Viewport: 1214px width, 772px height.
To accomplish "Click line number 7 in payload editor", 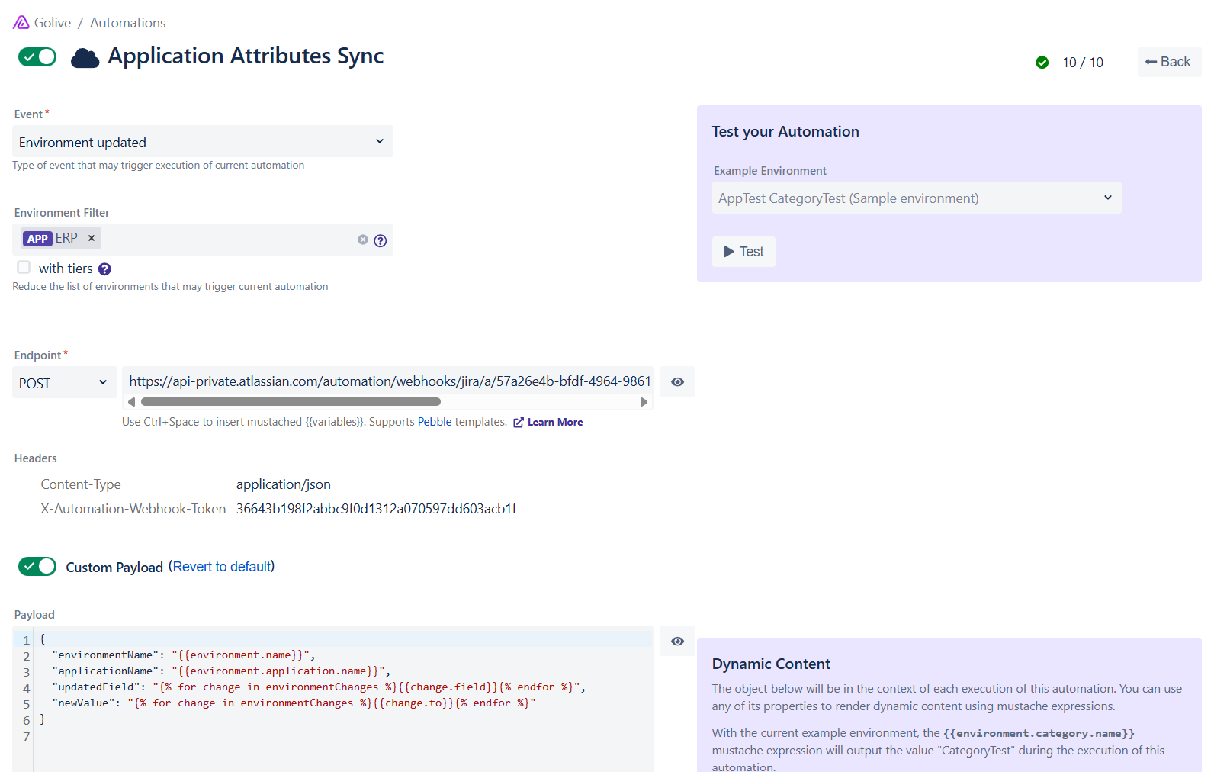I will [26, 736].
